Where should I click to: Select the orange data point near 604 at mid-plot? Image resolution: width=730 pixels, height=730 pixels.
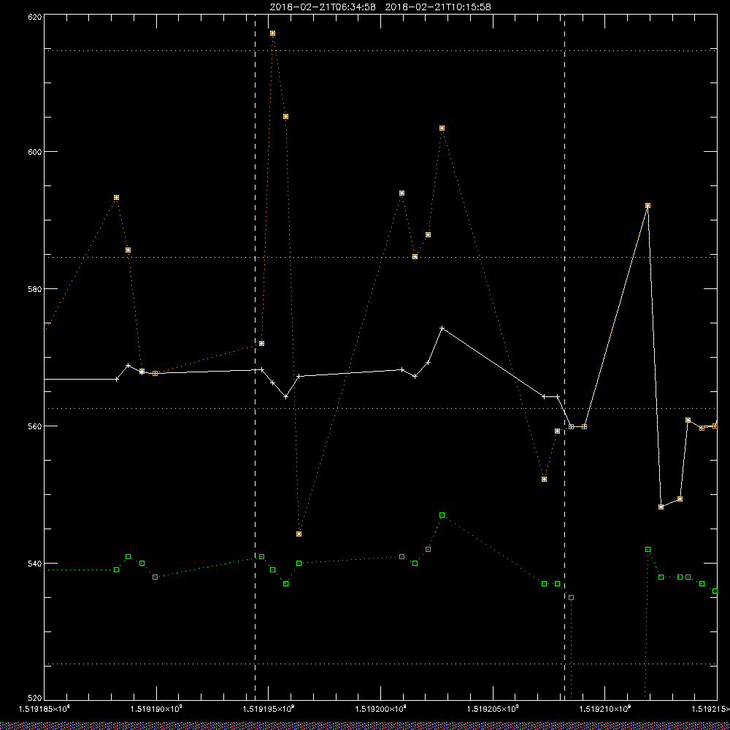442,128
